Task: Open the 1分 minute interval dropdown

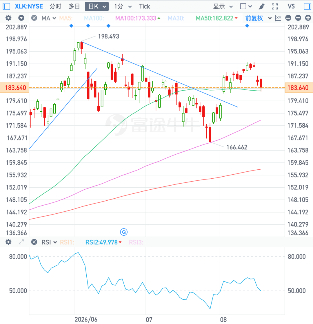Action: (x=123, y=6)
